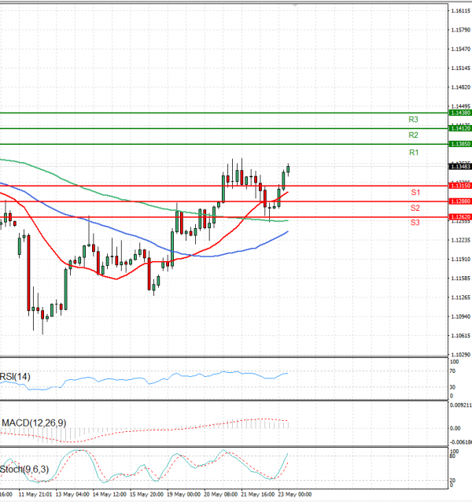
Task: Select the R2 resistance label
Action: [x=413, y=135]
